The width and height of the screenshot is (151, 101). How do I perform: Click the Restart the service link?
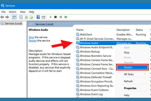(33, 41)
